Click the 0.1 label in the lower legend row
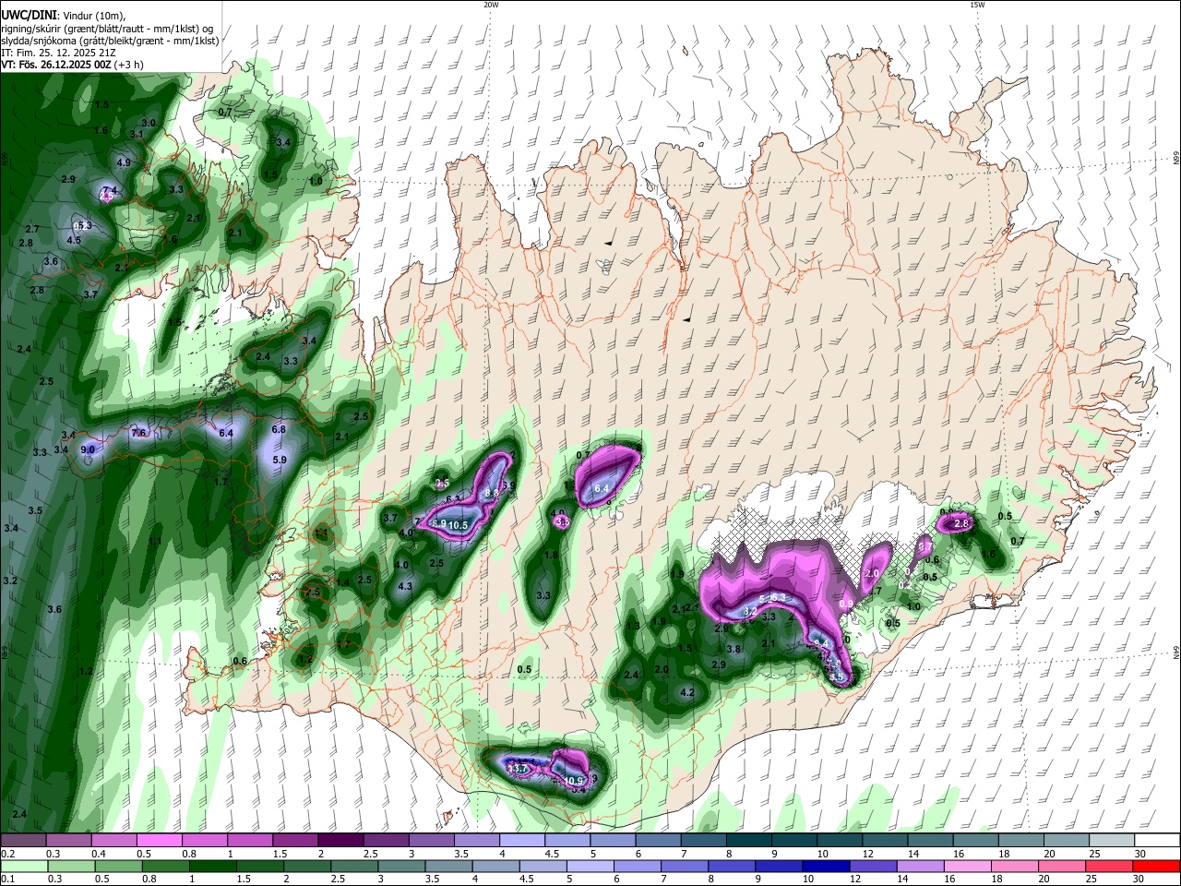 click(x=7, y=879)
